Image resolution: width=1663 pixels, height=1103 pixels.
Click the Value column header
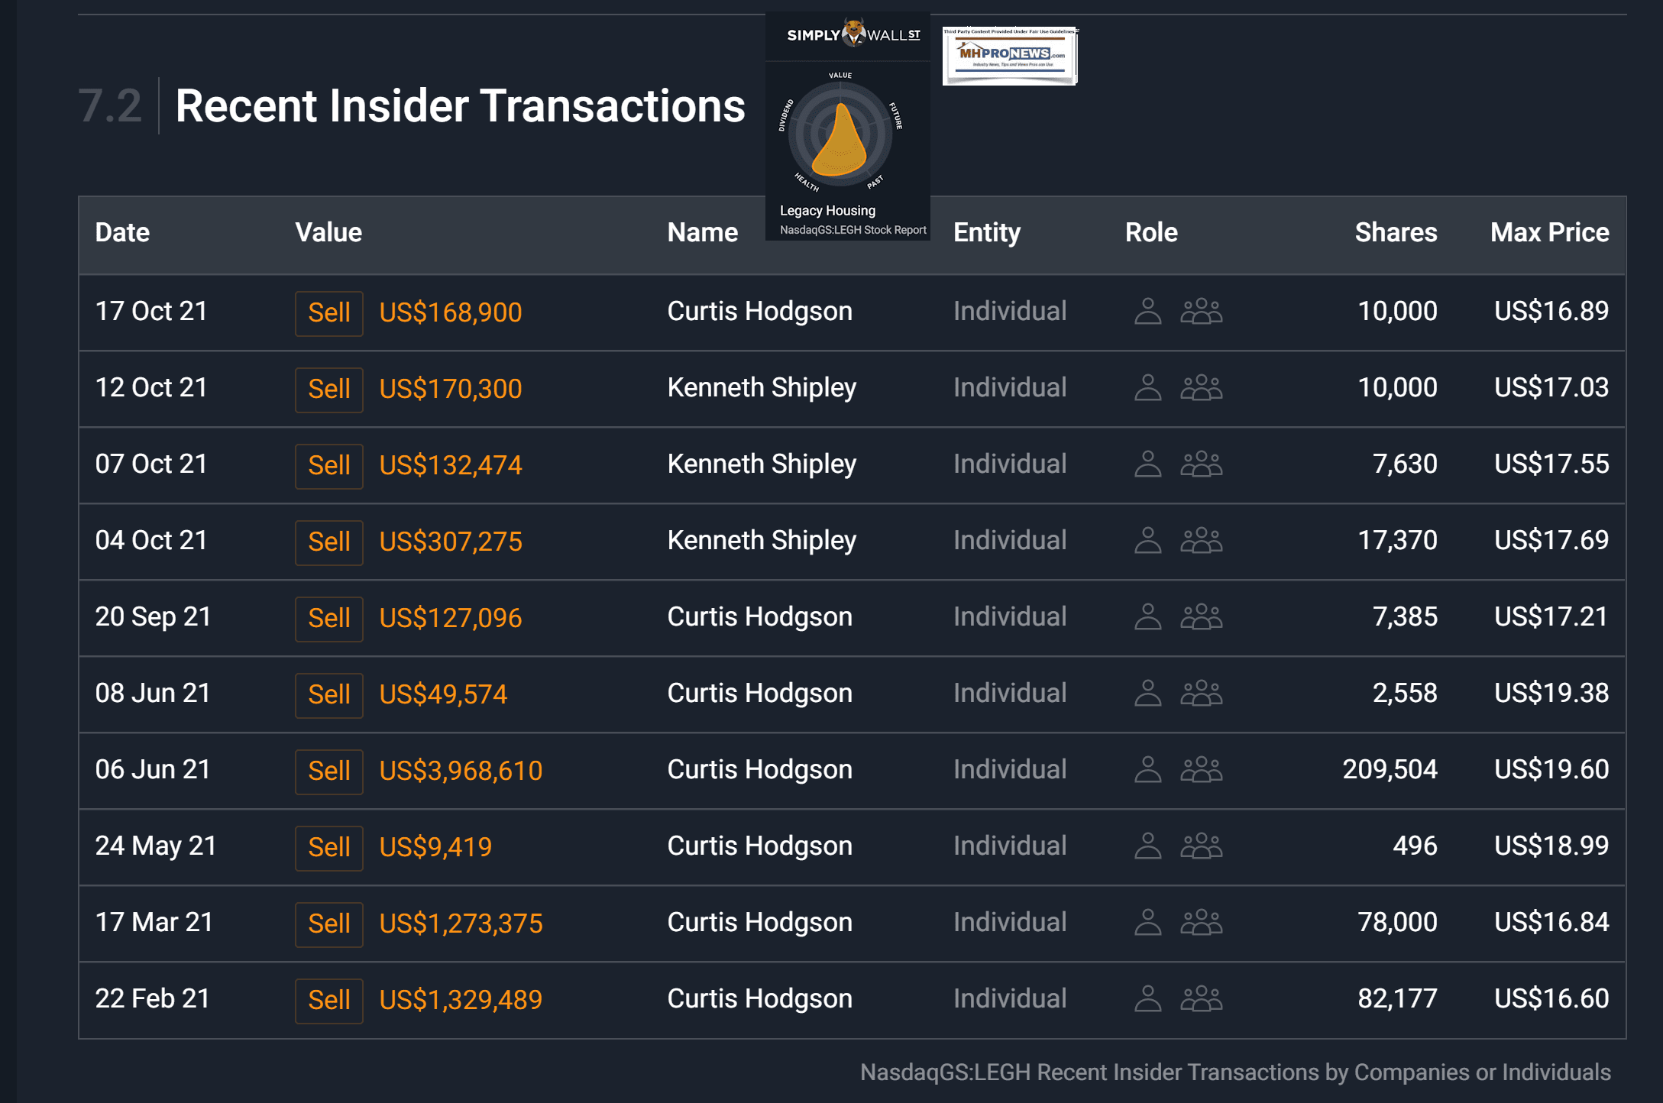328,232
